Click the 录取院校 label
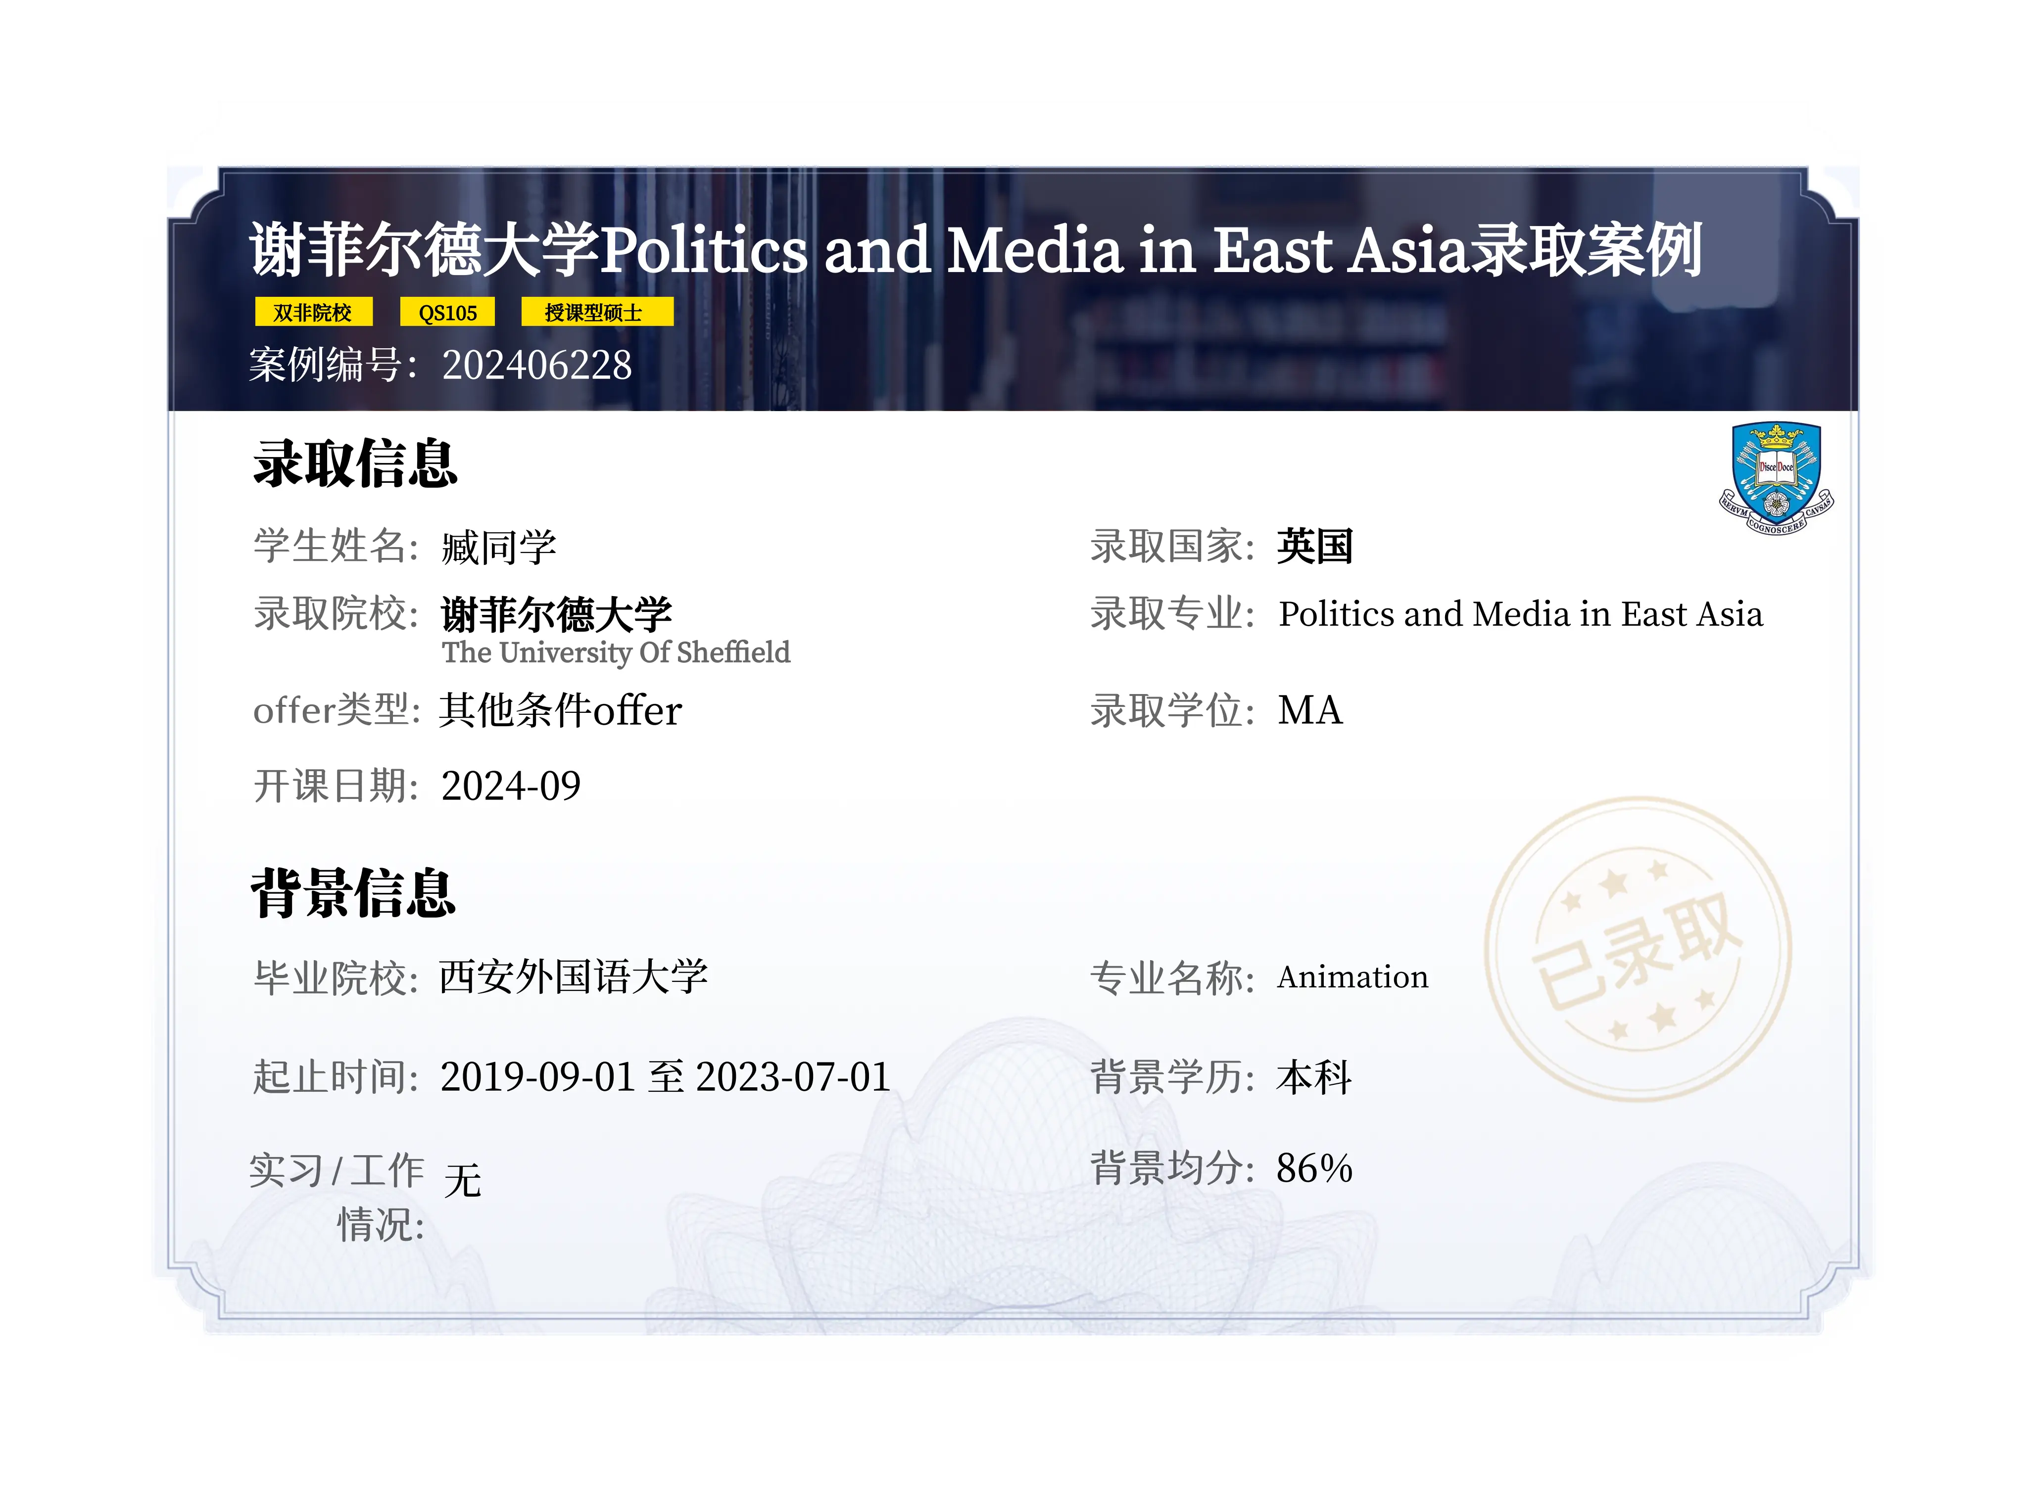 336,615
